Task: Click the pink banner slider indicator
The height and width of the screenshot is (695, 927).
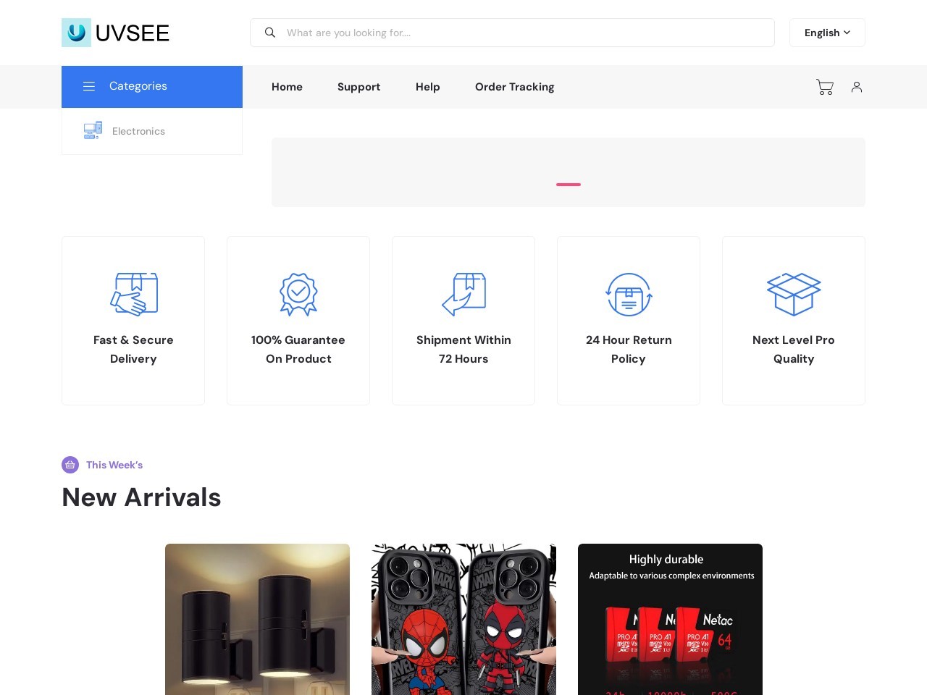Action: [569, 185]
